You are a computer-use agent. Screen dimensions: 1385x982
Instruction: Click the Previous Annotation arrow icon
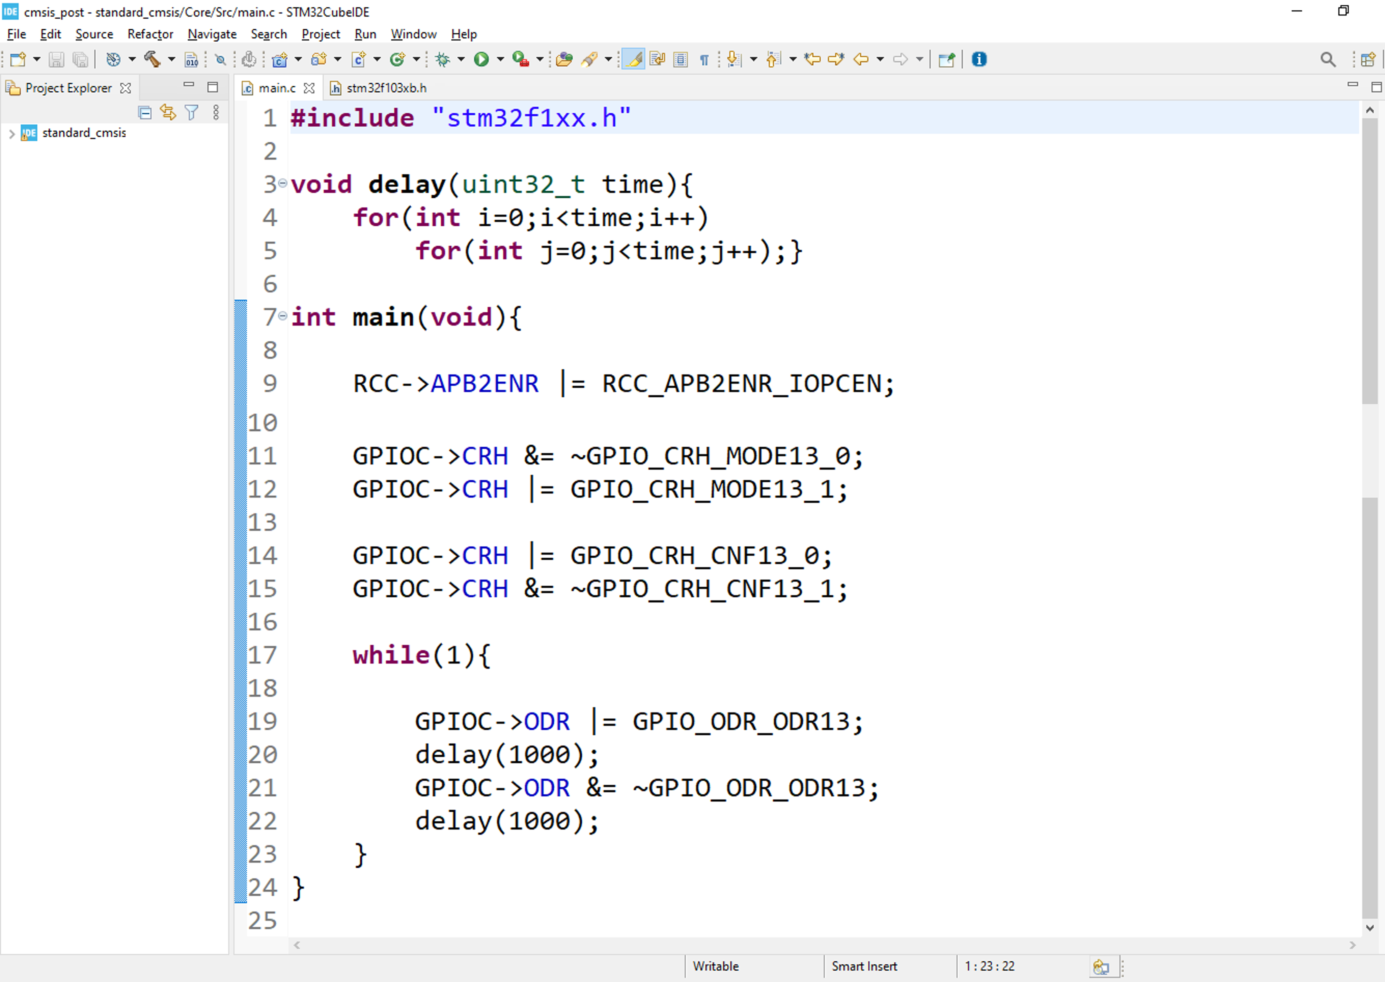tap(774, 59)
